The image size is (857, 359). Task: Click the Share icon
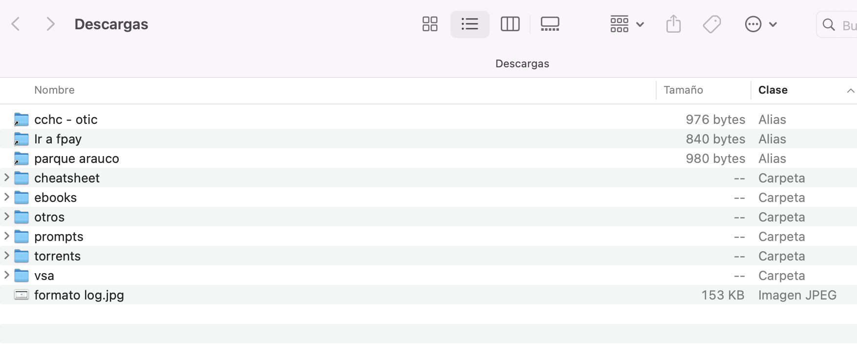coord(673,24)
